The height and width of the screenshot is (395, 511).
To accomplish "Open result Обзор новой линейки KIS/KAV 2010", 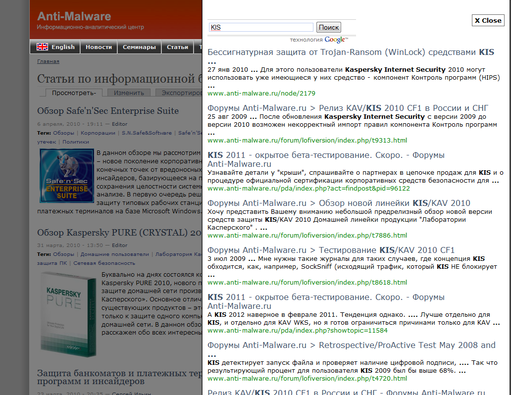I will (x=339, y=203).
